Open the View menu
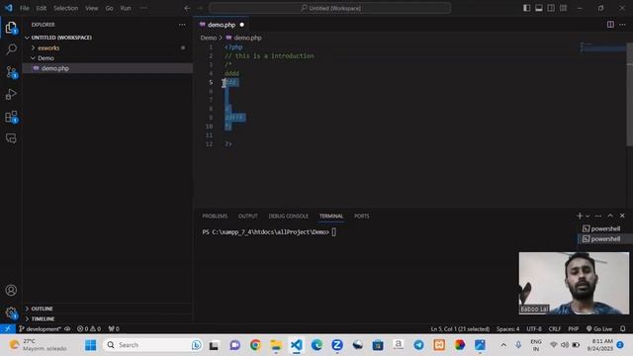Viewport: 633px width, 356px height. (92, 8)
